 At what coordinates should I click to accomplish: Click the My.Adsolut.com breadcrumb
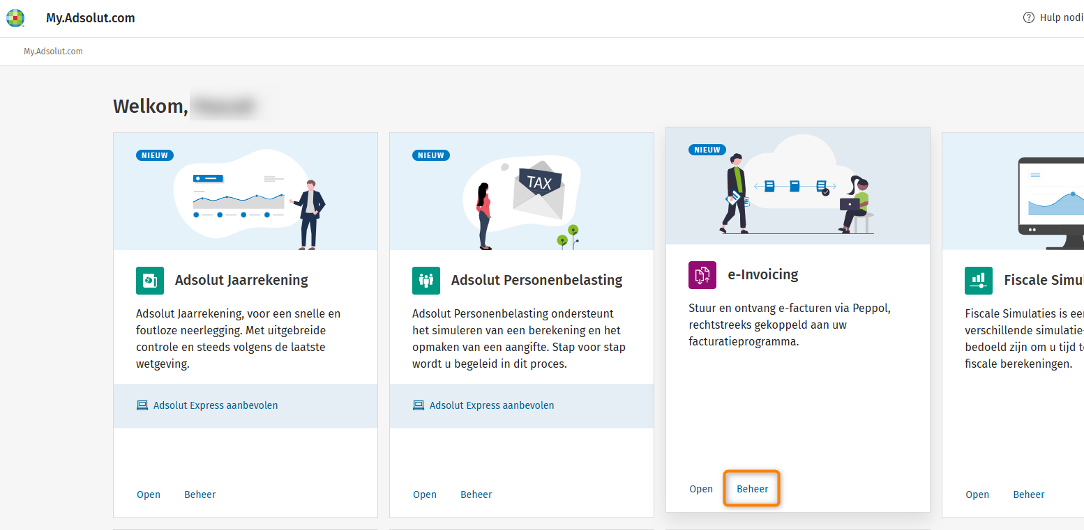click(53, 52)
